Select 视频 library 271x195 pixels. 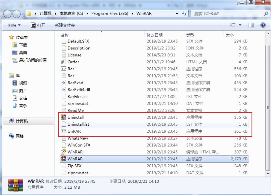coord(19,83)
